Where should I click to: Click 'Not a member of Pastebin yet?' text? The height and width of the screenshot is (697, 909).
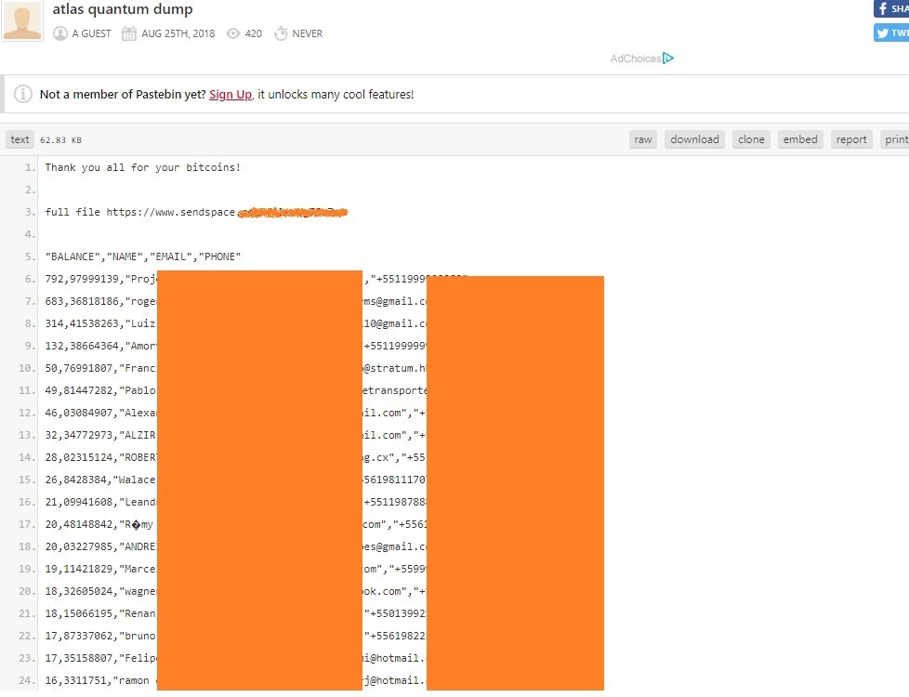123,95
